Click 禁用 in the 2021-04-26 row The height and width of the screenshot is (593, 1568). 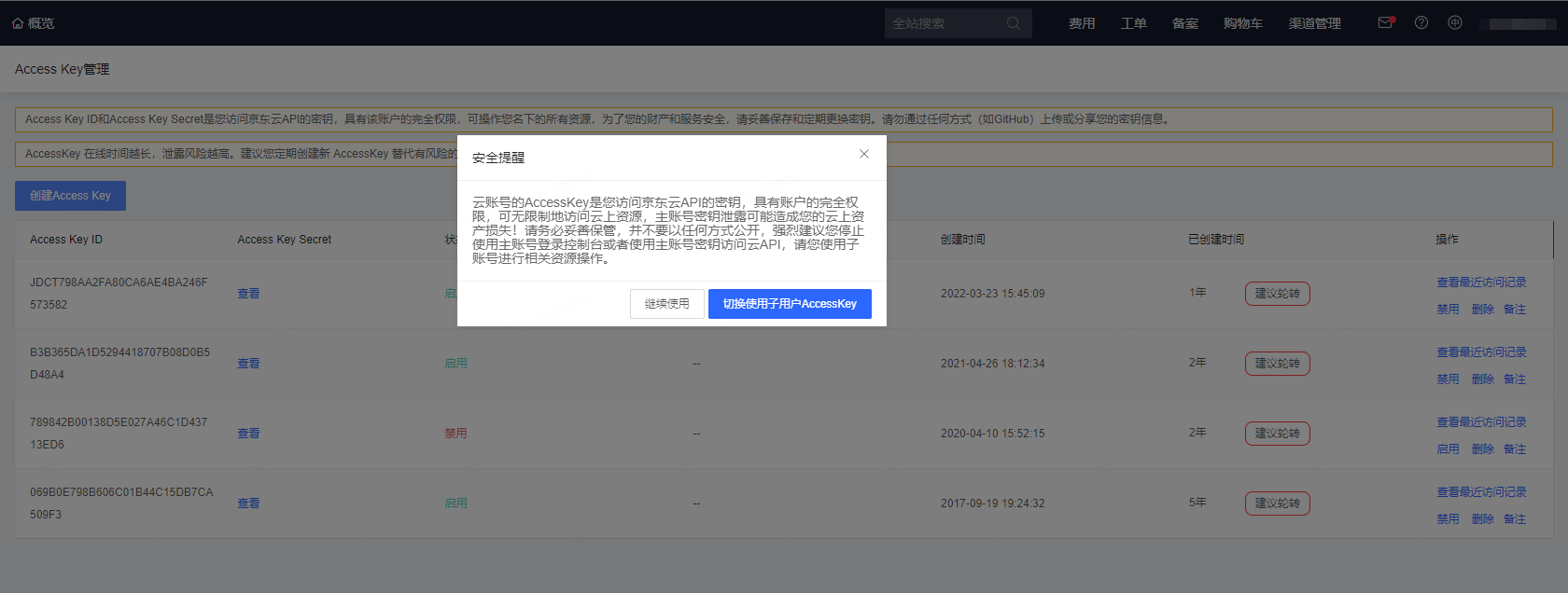coord(1448,379)
